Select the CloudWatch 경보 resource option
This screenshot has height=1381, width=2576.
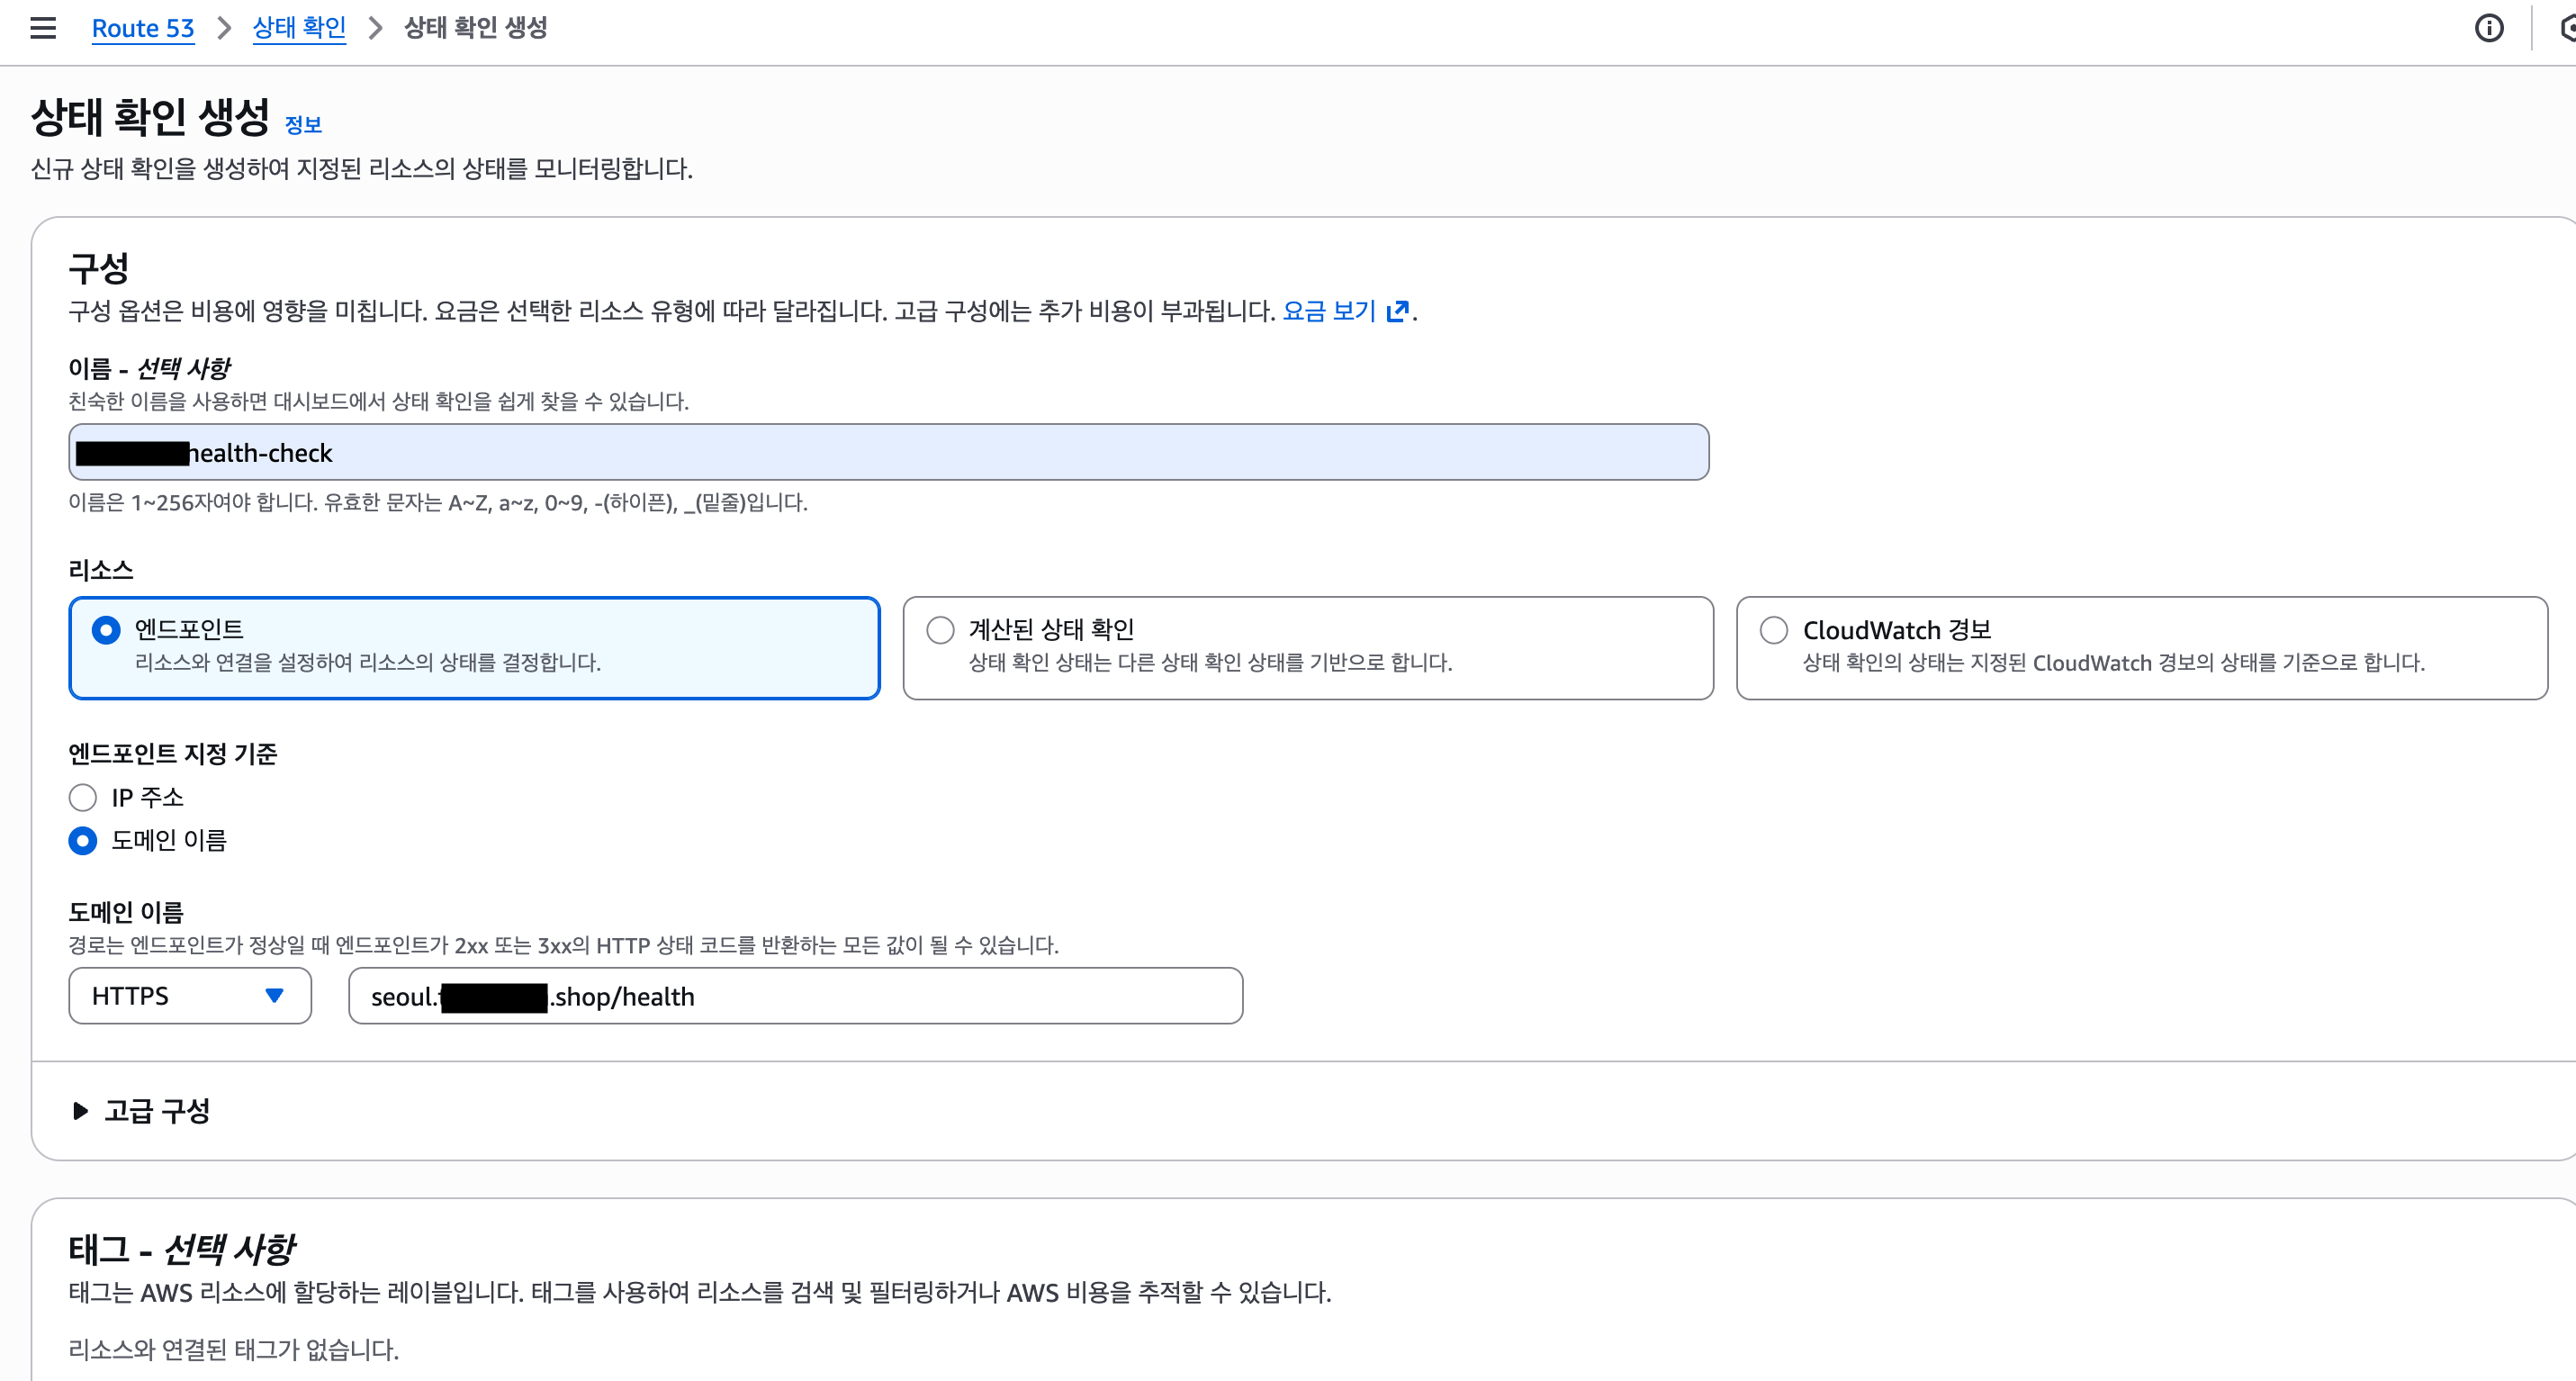1774,629
